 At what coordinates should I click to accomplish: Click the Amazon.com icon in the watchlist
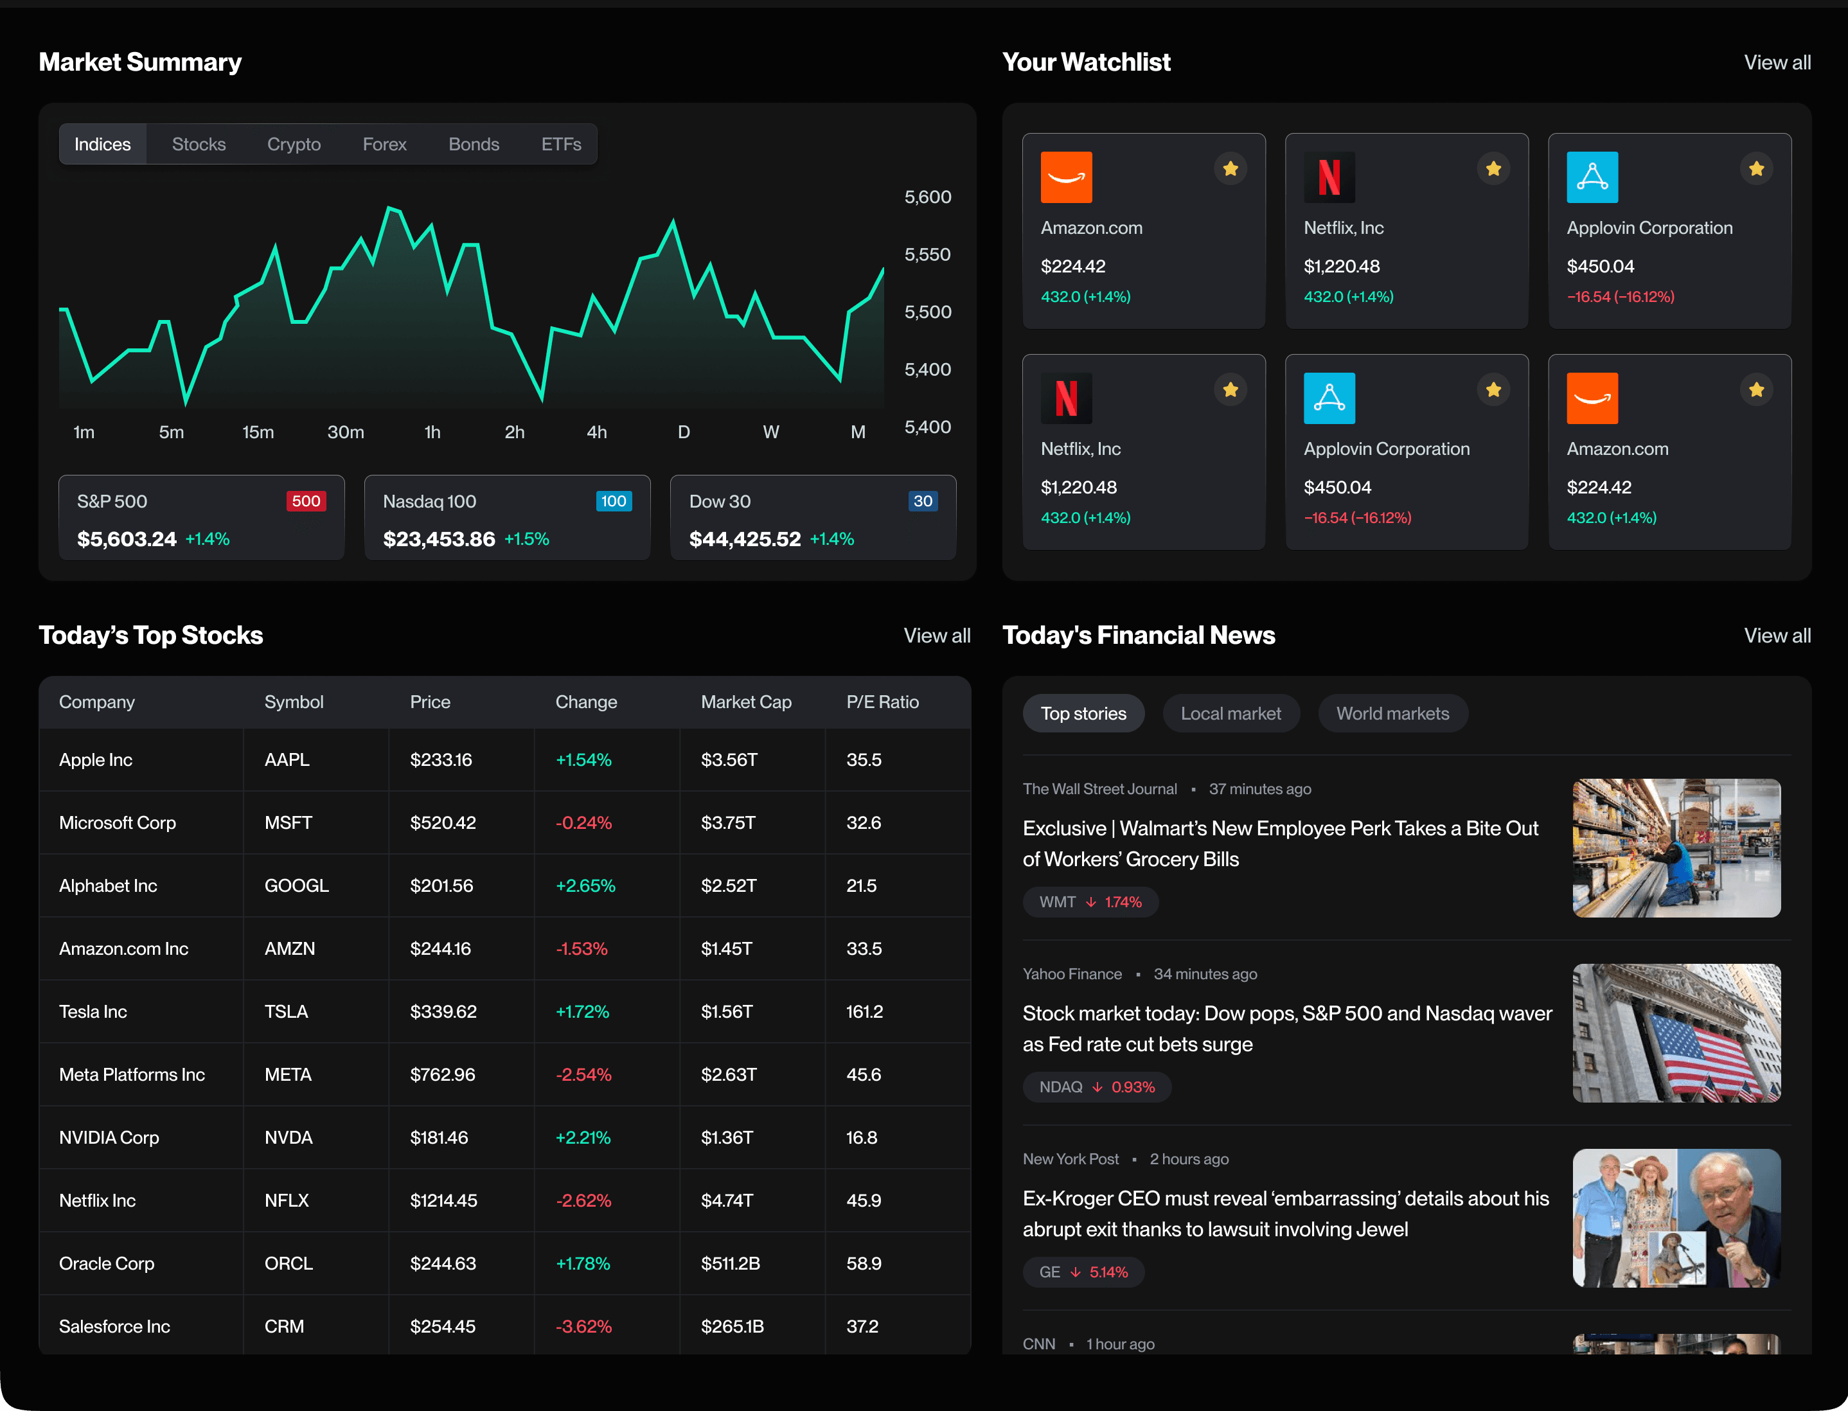coord(1067,177)
